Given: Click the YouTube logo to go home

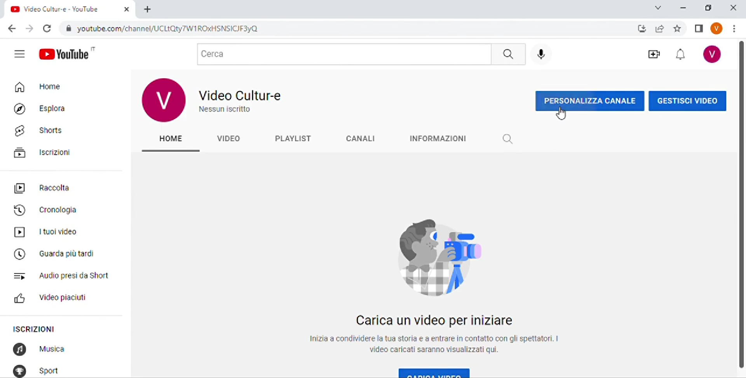Looking at the screenshot, I should 64,54.
